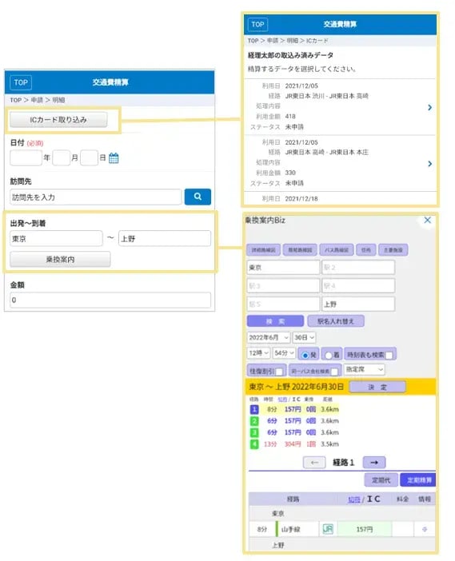Open the 住所 tab
Screen dimensions: 455x561
click(366, 249)
